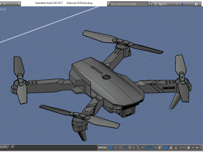This screenshot has width=203, height=152.
Task: Click the Workspace switching gear icon
Action: pyautogui.click(x=189, y=147)
